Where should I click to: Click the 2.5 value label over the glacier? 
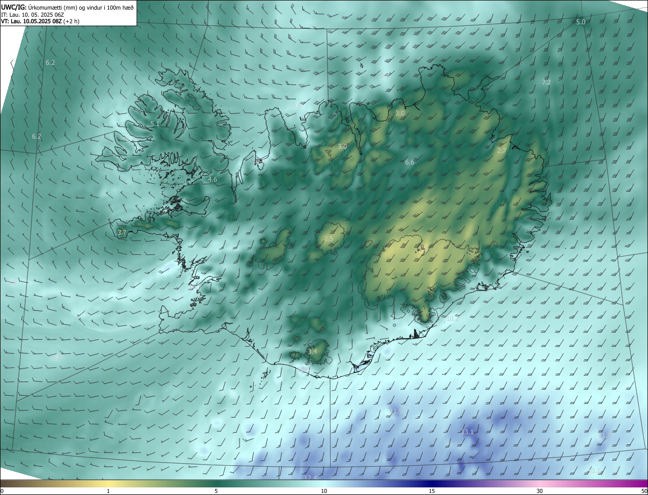pyautogui.click(x=329, y=239)
